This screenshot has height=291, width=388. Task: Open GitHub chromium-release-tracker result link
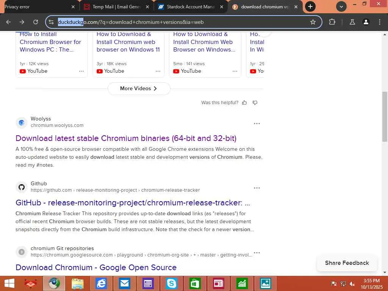(x=133, y=203)
